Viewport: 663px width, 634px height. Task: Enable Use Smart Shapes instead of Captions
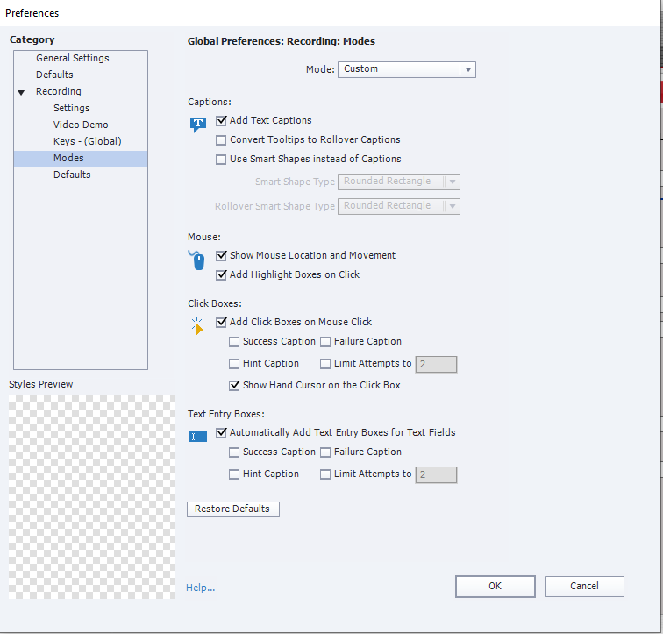221,160
